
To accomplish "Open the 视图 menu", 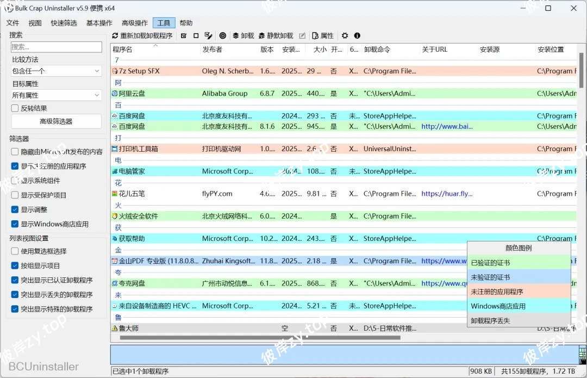I will coord(35,23).
